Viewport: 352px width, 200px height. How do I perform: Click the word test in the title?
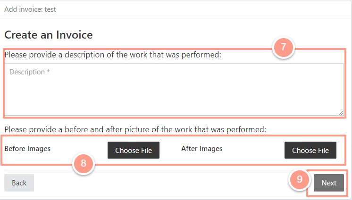coord(50,9)
